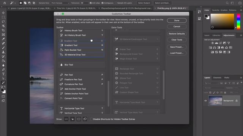Image resolution: width=243 pixels, height=136 pixels.
Task: Switch to the Libraries tab
Action: click(x=216, y=35)
